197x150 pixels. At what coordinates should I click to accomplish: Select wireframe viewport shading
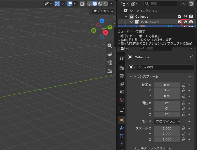89,4
